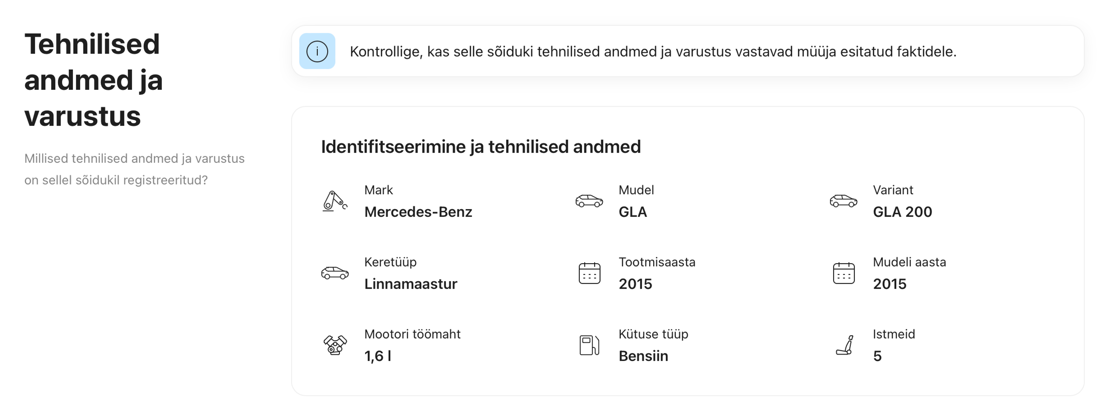The width and height of the screenshot is (1108, 409).
Task: Click the Bensiin fuel type value
Action: [643, 356]
